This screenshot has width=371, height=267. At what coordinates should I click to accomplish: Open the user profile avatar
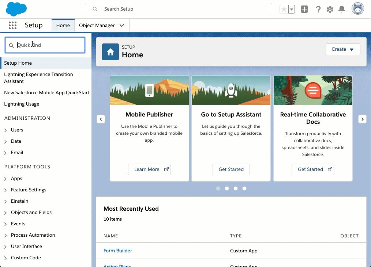pyautogui.click(x=357, y=9)
